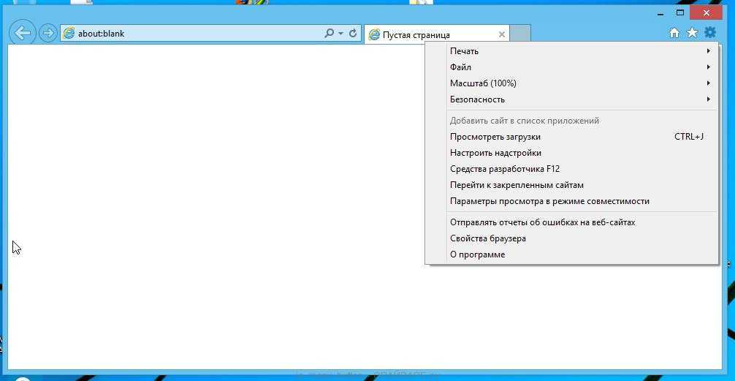Click the gear Tools icon
The width and height of the screenshot is (735, 381).
coord(710,32)
